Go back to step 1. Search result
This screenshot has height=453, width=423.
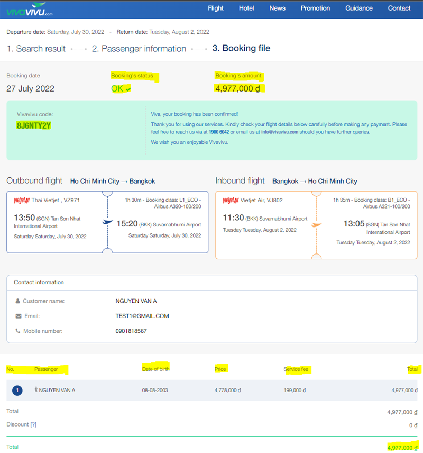pyautogui.click(x=36, y=49)
